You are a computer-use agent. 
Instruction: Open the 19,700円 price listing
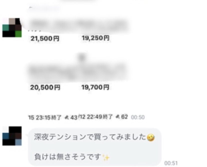95,87
